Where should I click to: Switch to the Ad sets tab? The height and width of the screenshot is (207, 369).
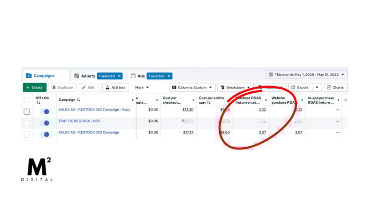[88, 76]
